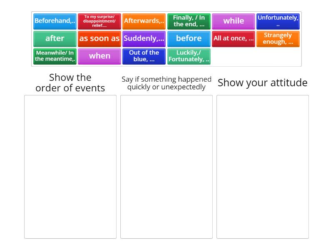Click the "as soon as" tile
The image size is (333, 250).
pos(99,39)
